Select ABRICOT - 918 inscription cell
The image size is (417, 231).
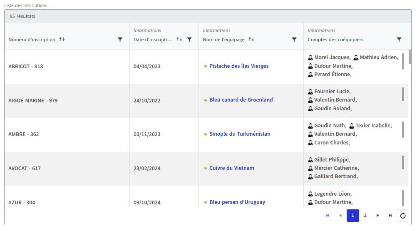(x=67, y=67)
